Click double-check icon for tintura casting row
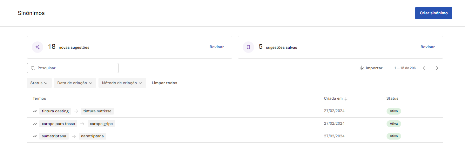 coord(35,111)
